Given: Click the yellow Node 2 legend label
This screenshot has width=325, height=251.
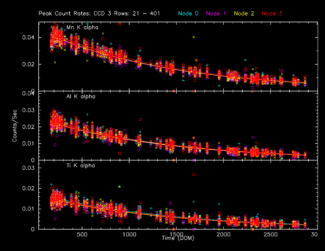Looking at the screenshot, I should tap(244, 13).
